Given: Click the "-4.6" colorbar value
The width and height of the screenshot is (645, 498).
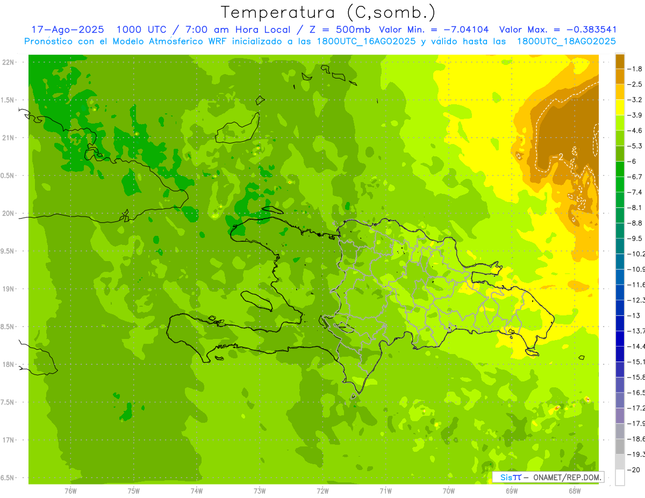Looking at the screenshot, I should tap(635, 131).
